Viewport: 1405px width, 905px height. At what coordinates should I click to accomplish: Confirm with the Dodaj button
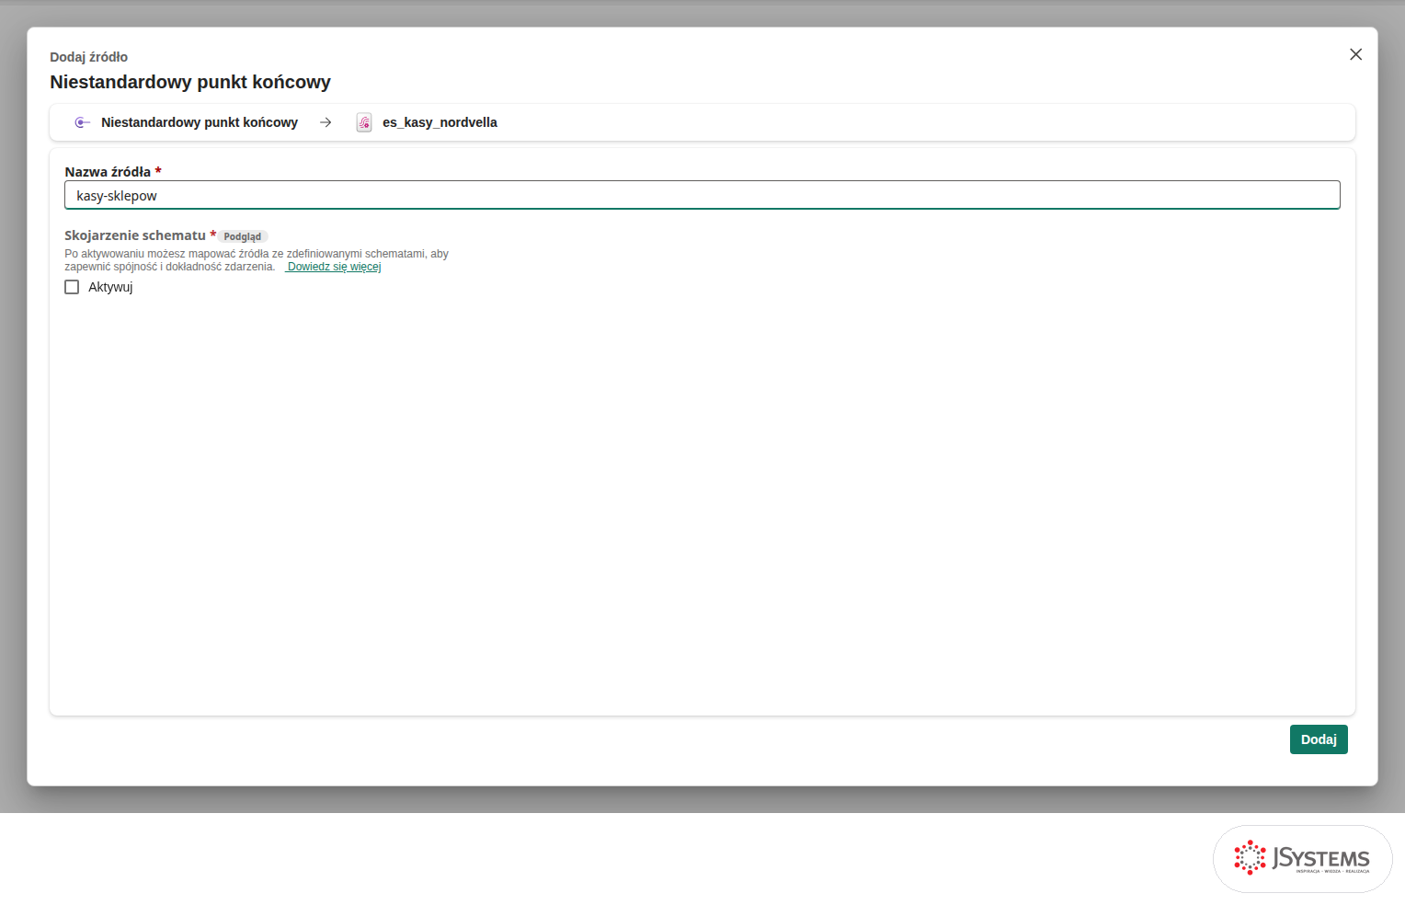point(1319,739)
